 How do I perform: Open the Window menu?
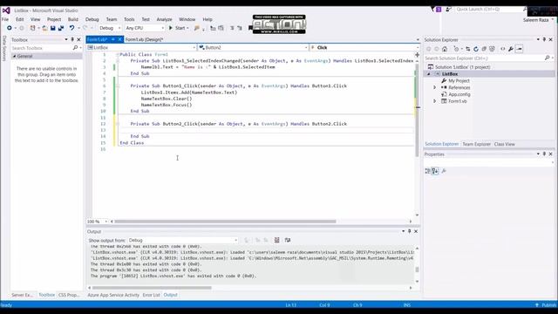coord(187,19)
